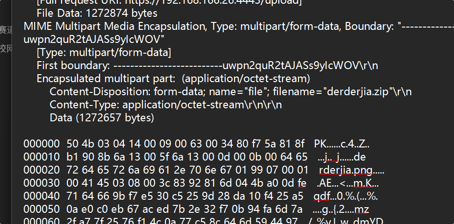Click hex offset 000010 row
Screen dimensions: 454x224
coord(195,157)
